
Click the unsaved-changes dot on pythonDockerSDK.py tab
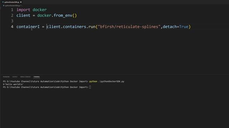pyautogui.click(x=21, y=2)
